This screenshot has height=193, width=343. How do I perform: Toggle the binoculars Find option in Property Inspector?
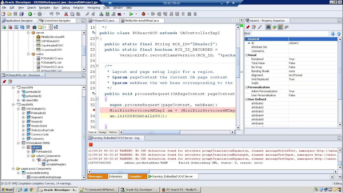tap(268, 27)
